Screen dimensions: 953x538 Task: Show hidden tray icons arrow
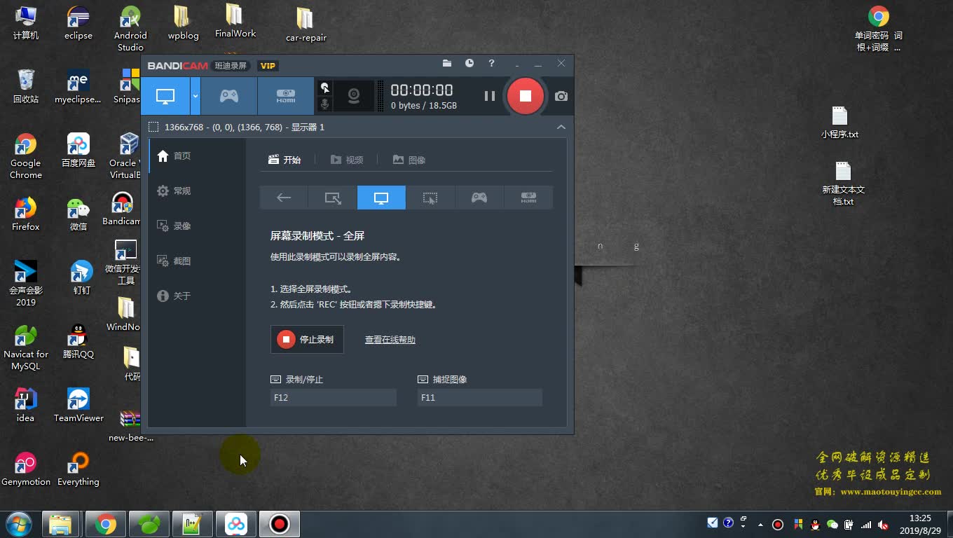(762, 524)
